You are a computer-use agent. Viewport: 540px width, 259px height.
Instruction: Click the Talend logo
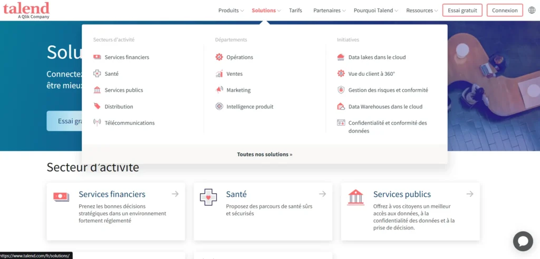(x=26, y=10)
